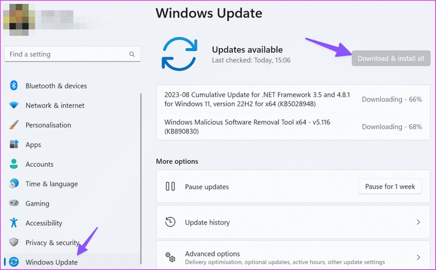Open Advanced options row
Viewport: 436px width, 270px height.
click(x=293, y=255)
